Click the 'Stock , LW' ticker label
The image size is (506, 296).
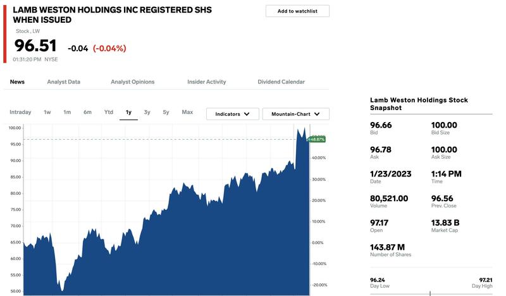(x=28, y=31)
